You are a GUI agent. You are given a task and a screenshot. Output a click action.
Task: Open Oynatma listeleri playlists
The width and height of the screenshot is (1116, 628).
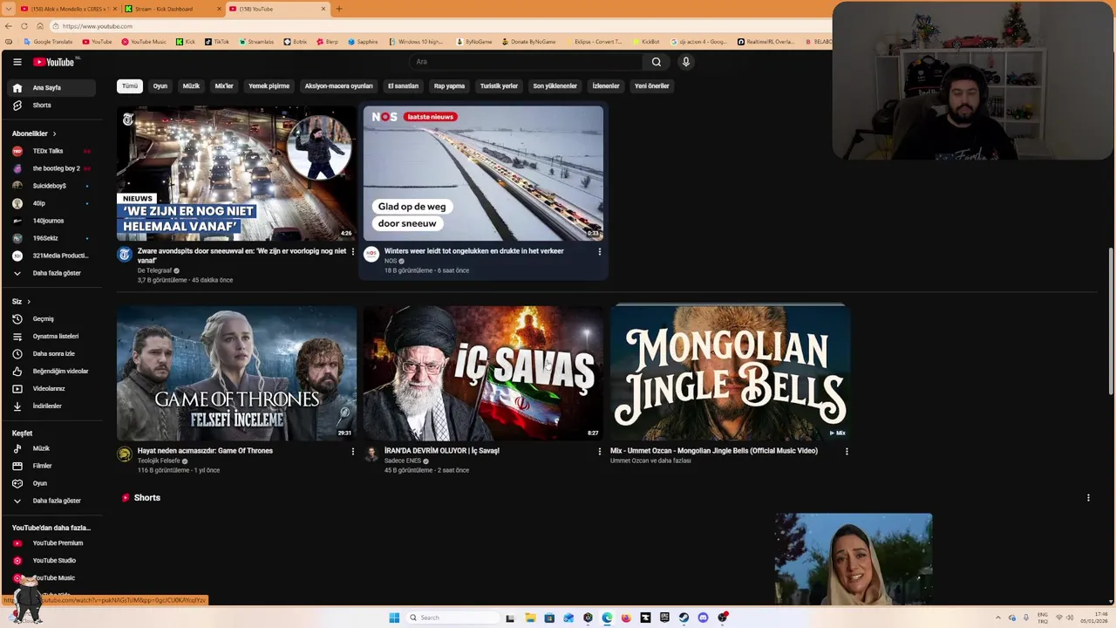point(51,336)
